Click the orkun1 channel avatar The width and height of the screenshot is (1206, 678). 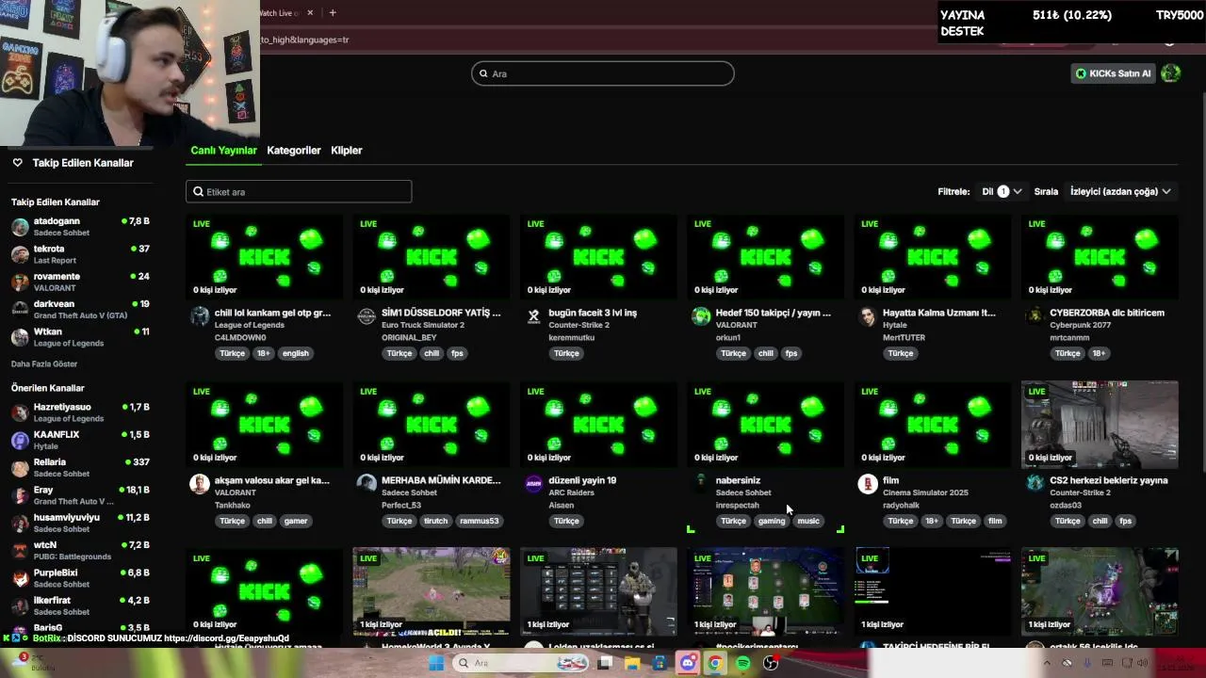click(700, 316)
